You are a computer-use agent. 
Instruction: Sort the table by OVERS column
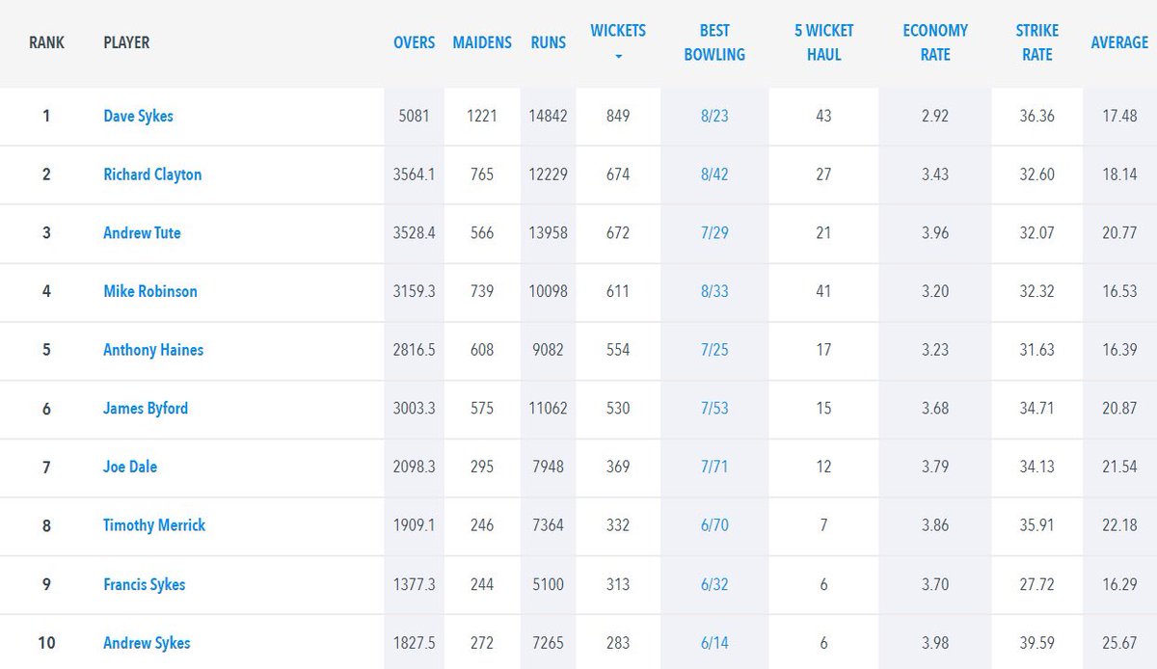pos(414,42)
